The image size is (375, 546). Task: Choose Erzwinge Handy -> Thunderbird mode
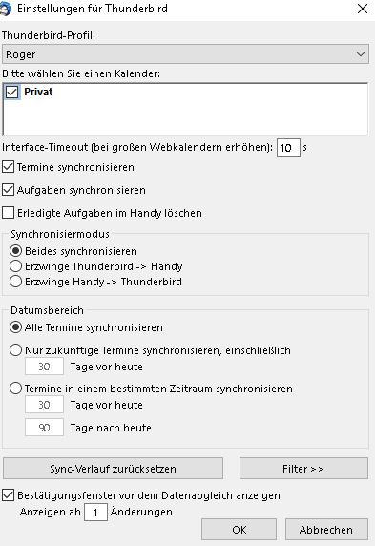coord(15,282)
